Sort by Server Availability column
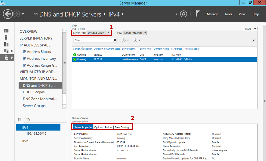 coord(82,49)
